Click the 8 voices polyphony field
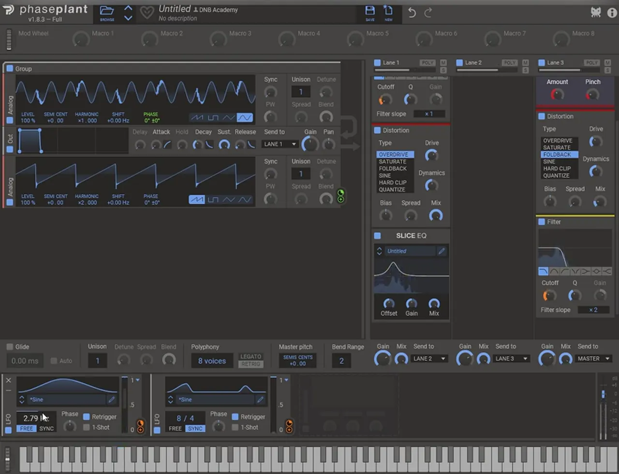Screen dimensions: 619x474 click(x=212, y=361)
